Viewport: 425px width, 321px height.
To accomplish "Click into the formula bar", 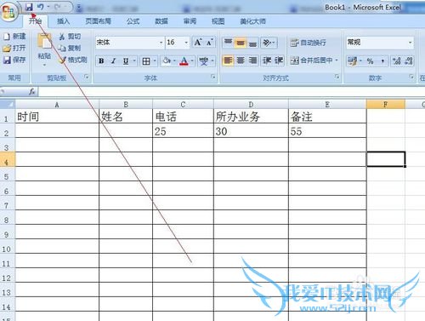I will 231,92.
